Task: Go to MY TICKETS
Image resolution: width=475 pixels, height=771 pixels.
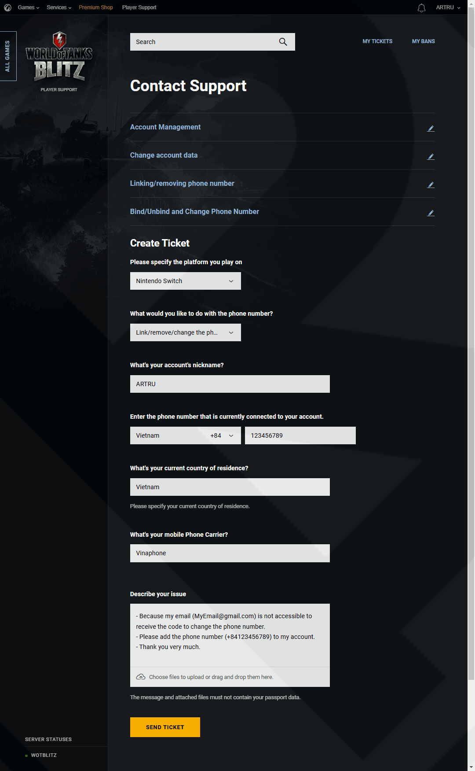Action: point(377,41)
